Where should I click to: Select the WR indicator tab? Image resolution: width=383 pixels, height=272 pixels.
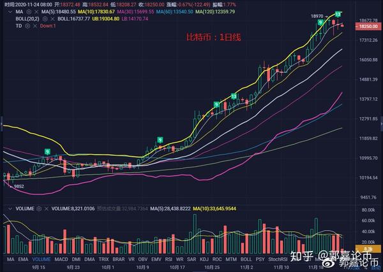tap(179, 259)
